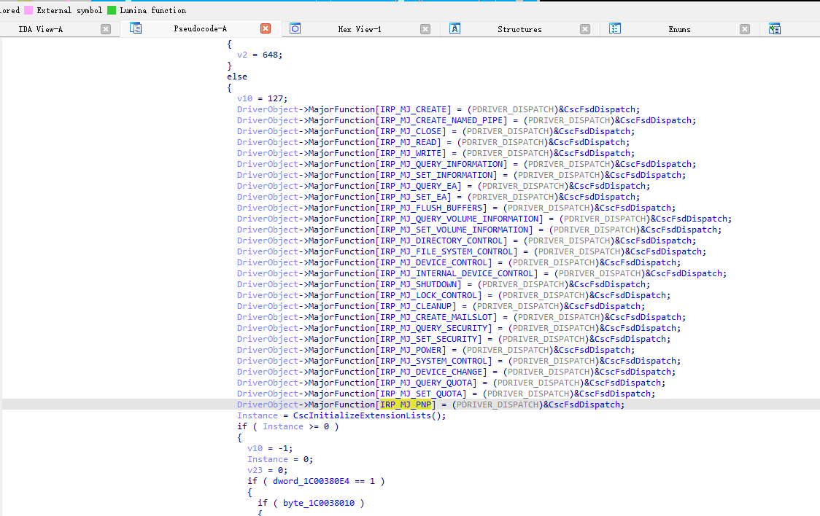Close the Structures tab

coord(585,29)
